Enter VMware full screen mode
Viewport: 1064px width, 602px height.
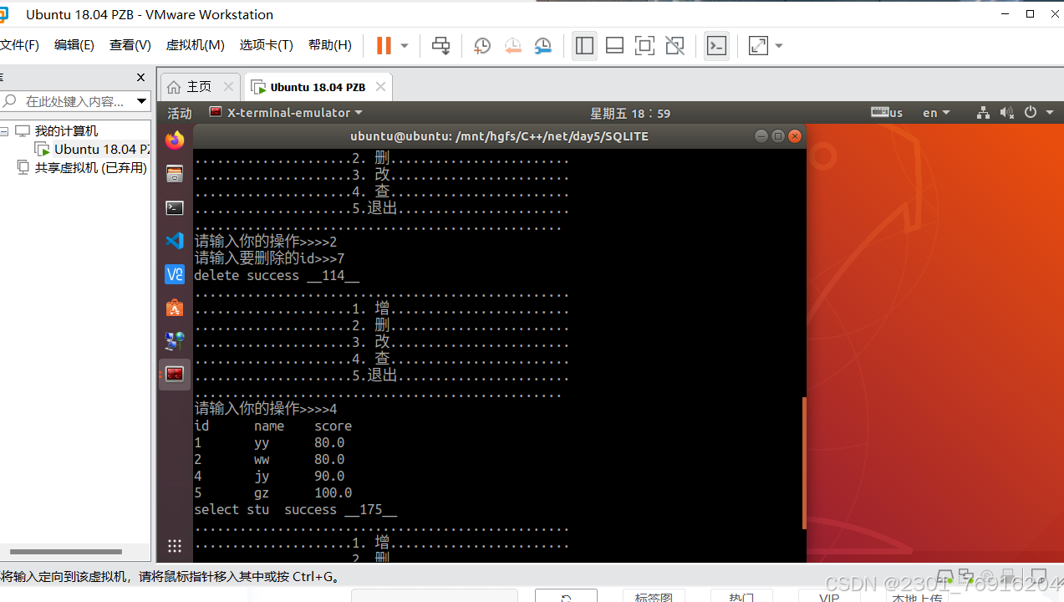tap(644, 46)
